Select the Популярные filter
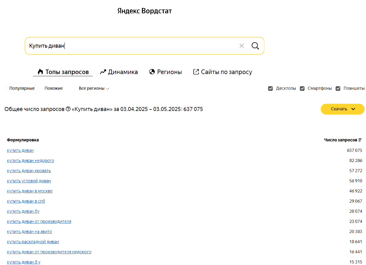Image resolution: width=366 pixels, height=265 pixels. point(22,89)
